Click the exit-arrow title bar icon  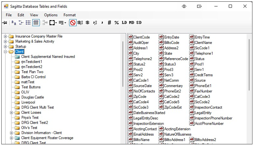[199, 6]
